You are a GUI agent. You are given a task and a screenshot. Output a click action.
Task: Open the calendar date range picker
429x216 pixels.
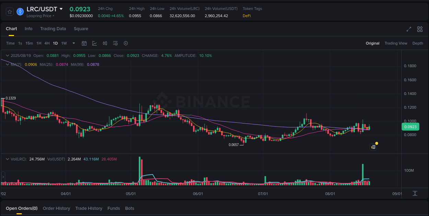coord(84,43)
